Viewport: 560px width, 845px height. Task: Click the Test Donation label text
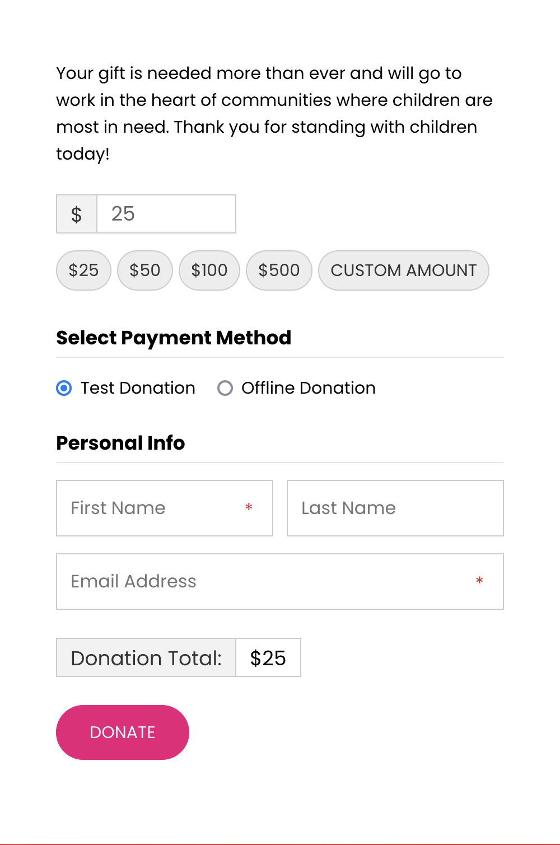(138, 388)
